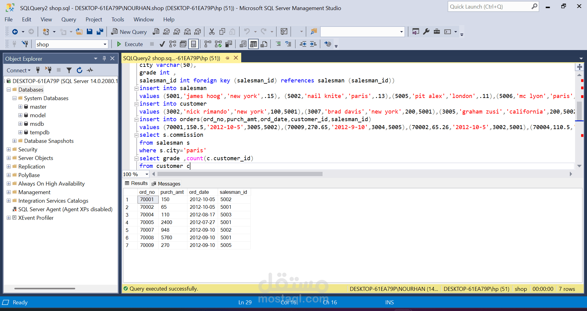This screenshot has width=587, height=311.
Task: Click the Save All icon
Action: click(100, 32)
